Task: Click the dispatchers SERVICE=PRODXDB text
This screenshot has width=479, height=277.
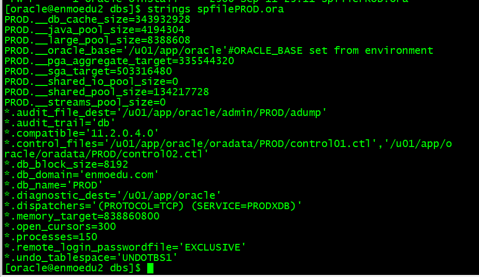Action: 244,206
